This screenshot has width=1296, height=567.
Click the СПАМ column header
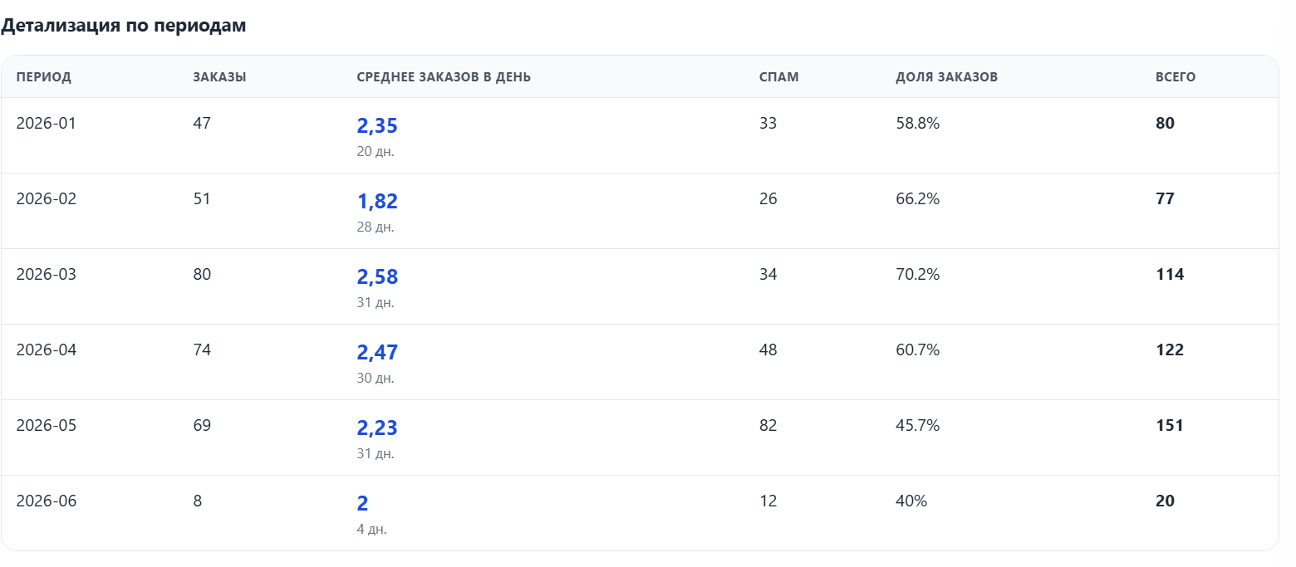779,77
